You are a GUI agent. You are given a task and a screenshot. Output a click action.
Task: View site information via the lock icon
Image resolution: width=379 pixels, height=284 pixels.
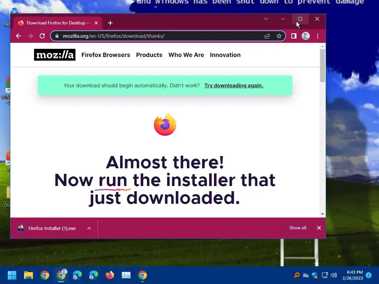tap(57, 36)
